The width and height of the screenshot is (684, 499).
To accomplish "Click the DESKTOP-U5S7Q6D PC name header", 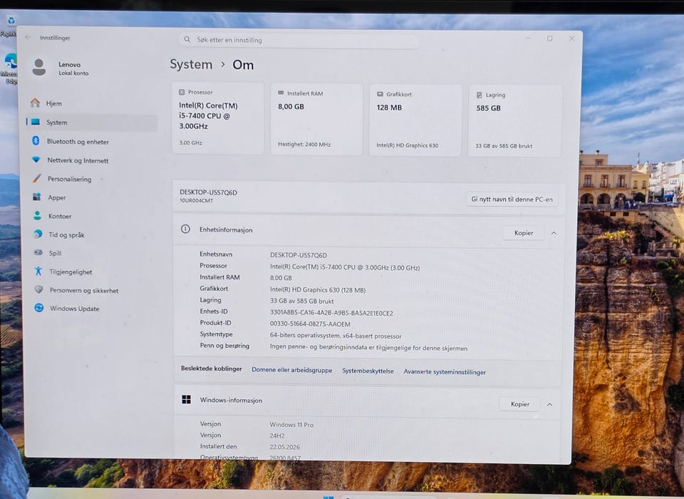I will point(209,192).
